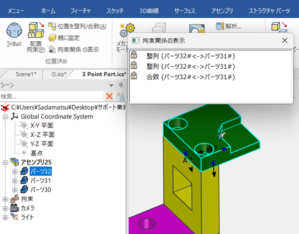Click the カメラ camera icon

click(14, 208)
